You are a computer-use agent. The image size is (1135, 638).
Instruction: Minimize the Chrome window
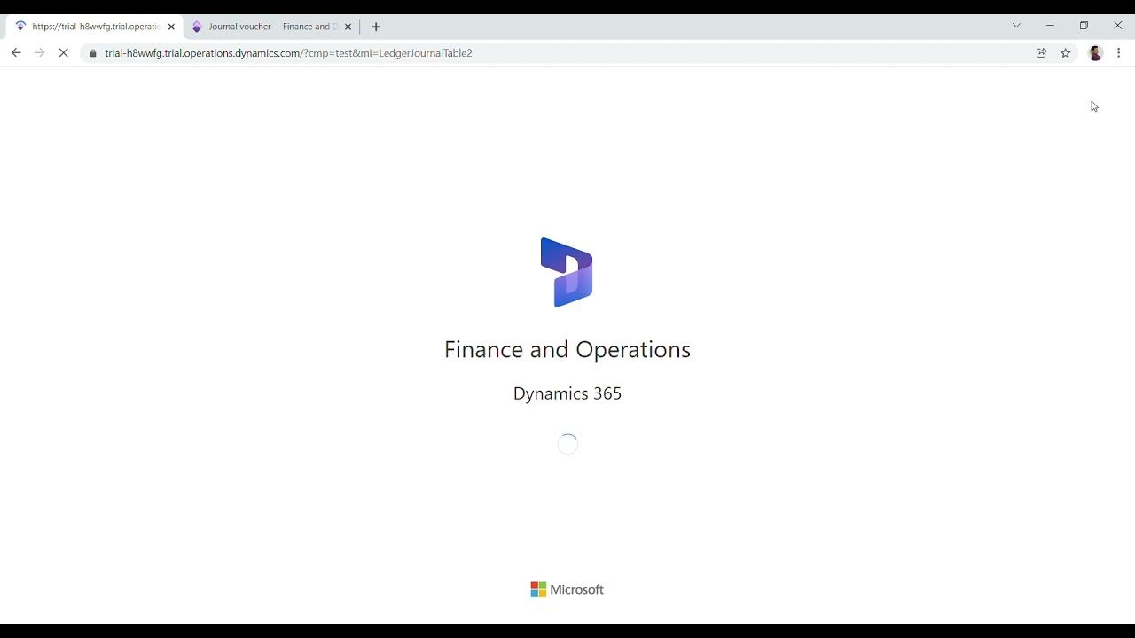pyautogui.click(x=1050, y=26)
